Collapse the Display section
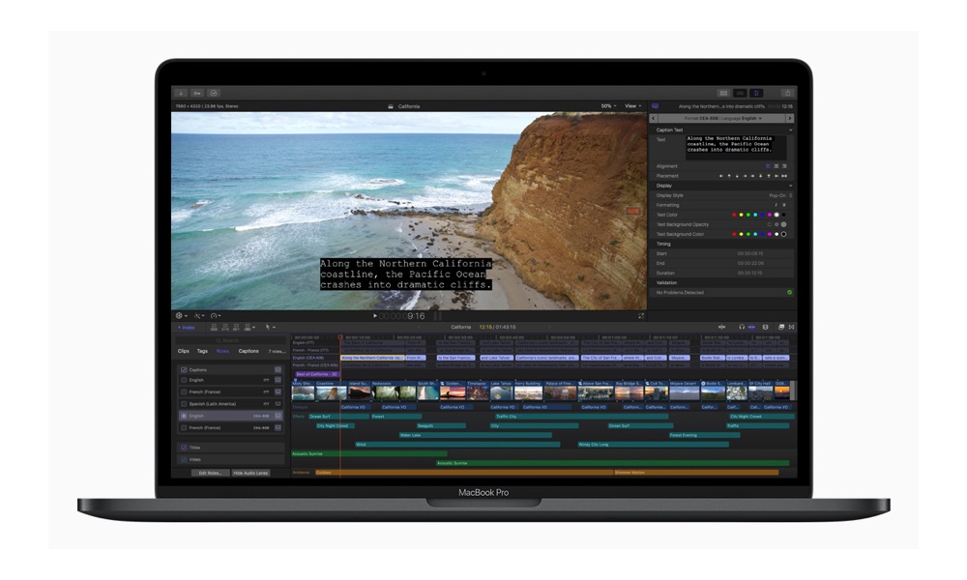967x580 pixels. point(791,186)
